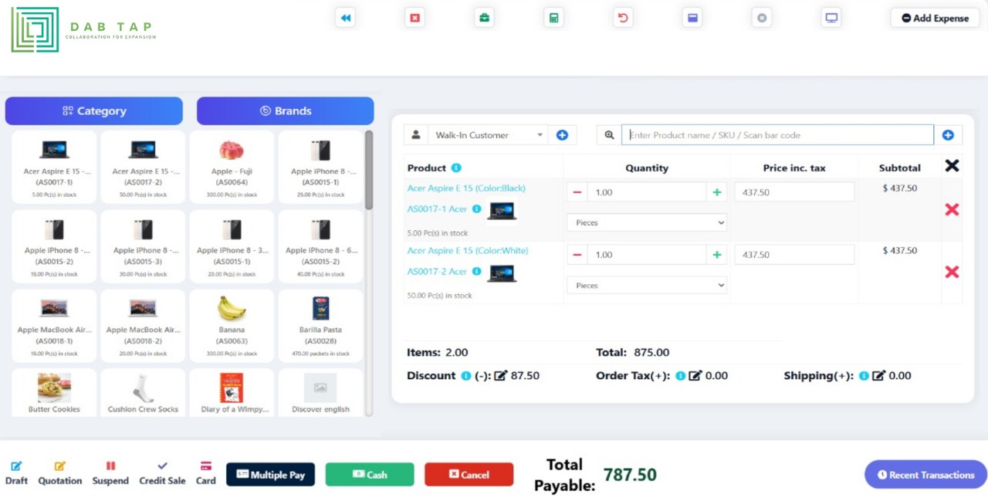Open the Category filter tab

pyautogui.click(x=94, y=111)
